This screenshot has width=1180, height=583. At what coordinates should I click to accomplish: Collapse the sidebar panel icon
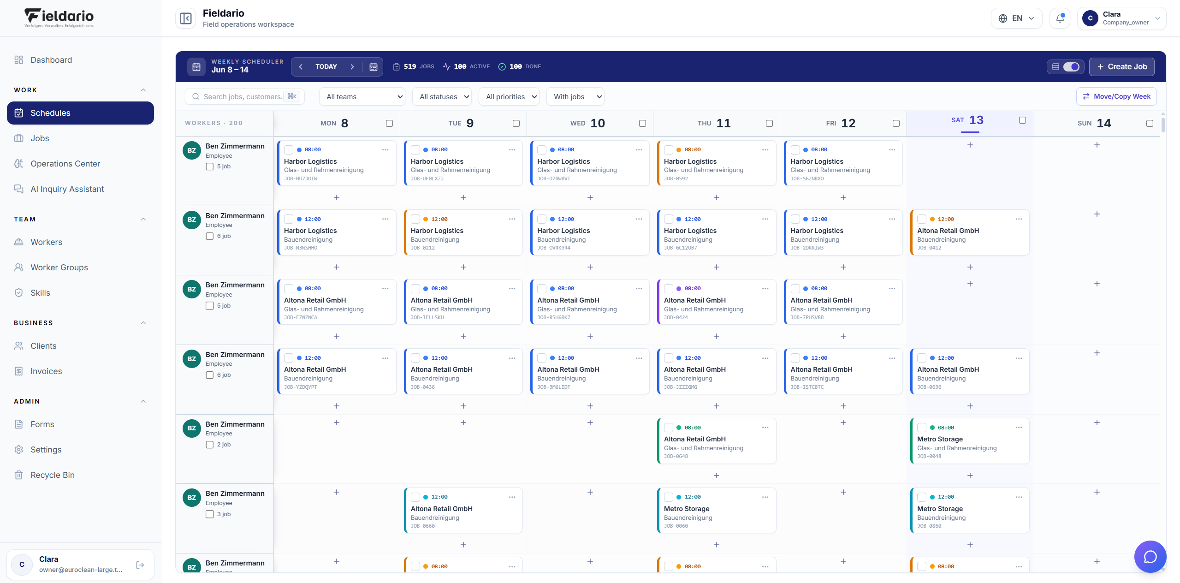coord(186,18)
